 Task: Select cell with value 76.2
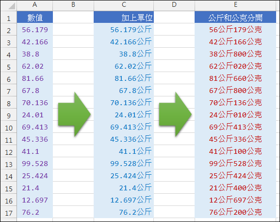pos(35,212)
